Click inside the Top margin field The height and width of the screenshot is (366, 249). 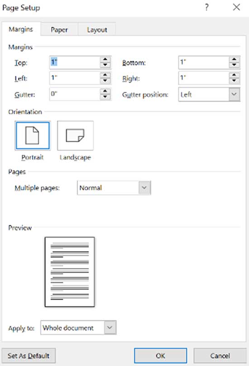[x=75, y=62]
